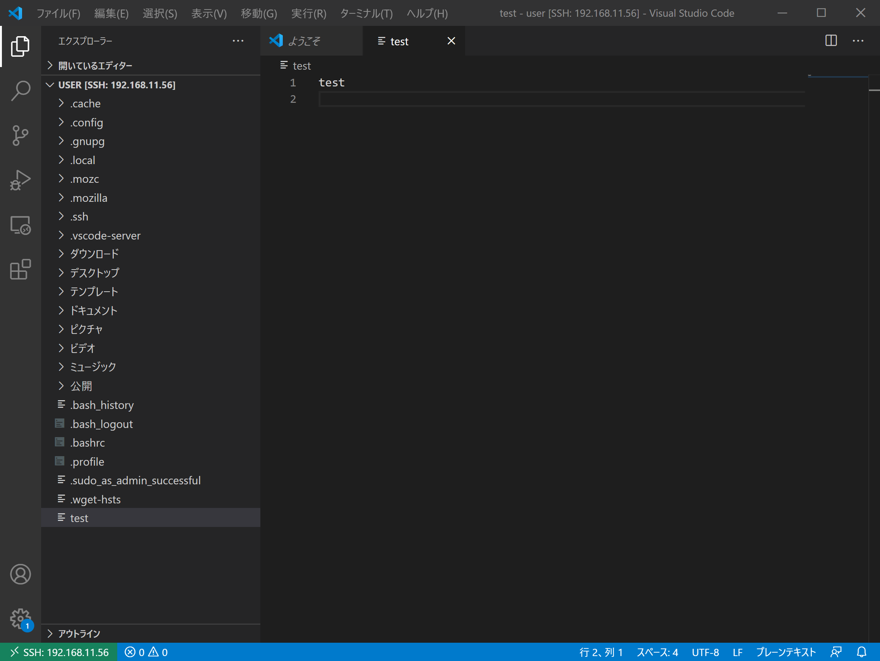880x661 pixels.
Task: Expand the ピクチャ folder
Action: [x=151, y=329]
